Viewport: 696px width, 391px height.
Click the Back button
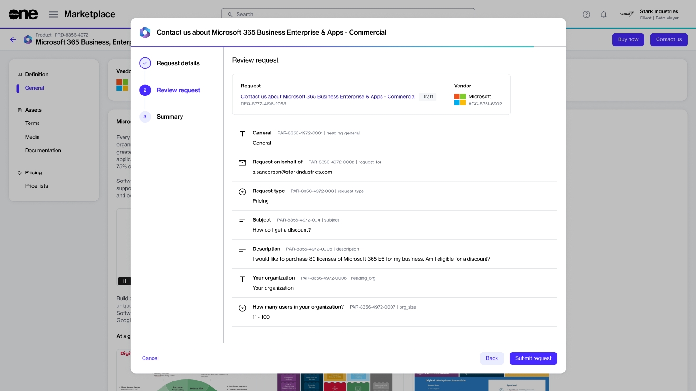click(x=492, y=358)
